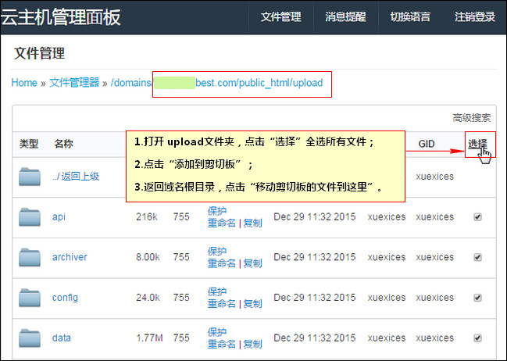Click 注销登录 to log out
This screenshot has height=361, width=507.
(475, 17)
